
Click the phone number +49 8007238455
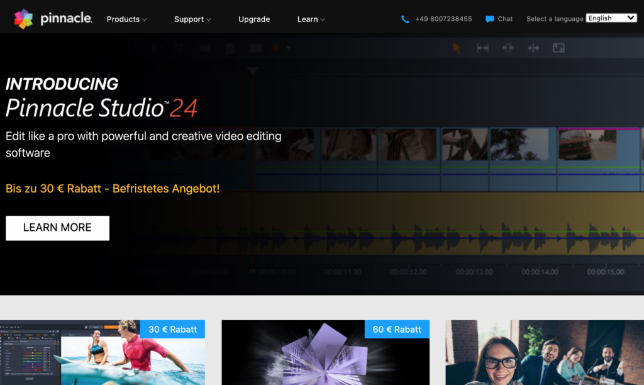tap(443, 19)
